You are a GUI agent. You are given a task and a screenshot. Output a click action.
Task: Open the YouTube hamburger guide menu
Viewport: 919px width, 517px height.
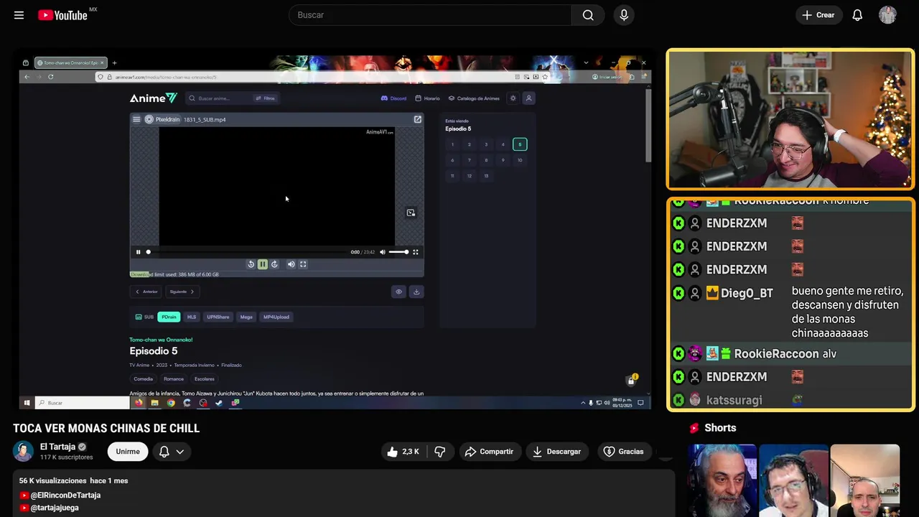19,15
